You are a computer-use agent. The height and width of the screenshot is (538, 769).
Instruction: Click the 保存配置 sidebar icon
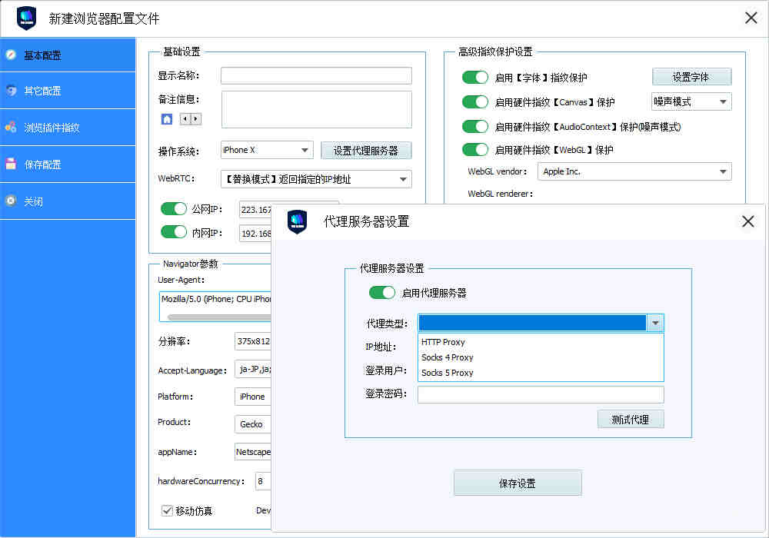[x=11, y=164]
